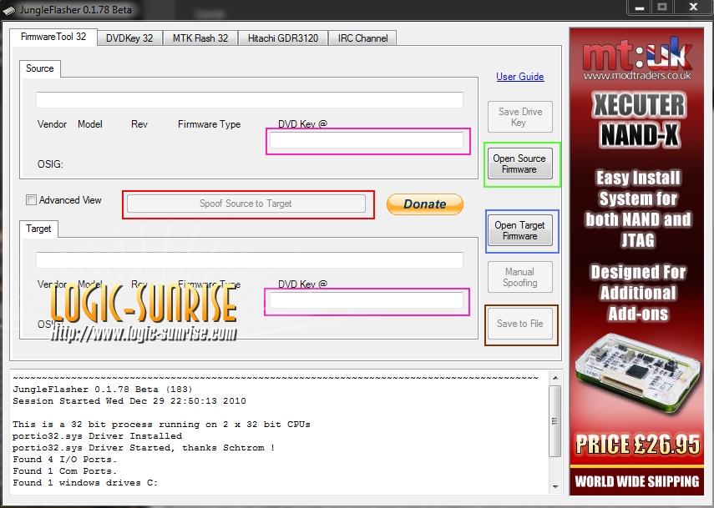Open the IRC Channel tab
Image resolution: width=714 pixels, height=508 pixels.
362,38
